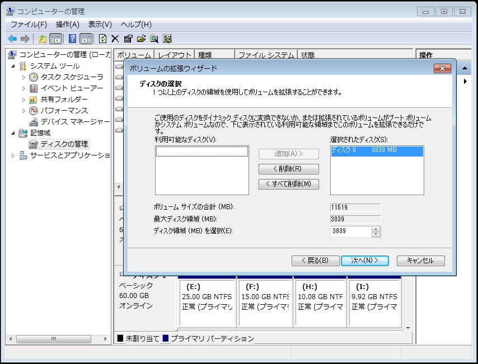
Task: Open the 表示(V) menu
Action: [100, 25]
